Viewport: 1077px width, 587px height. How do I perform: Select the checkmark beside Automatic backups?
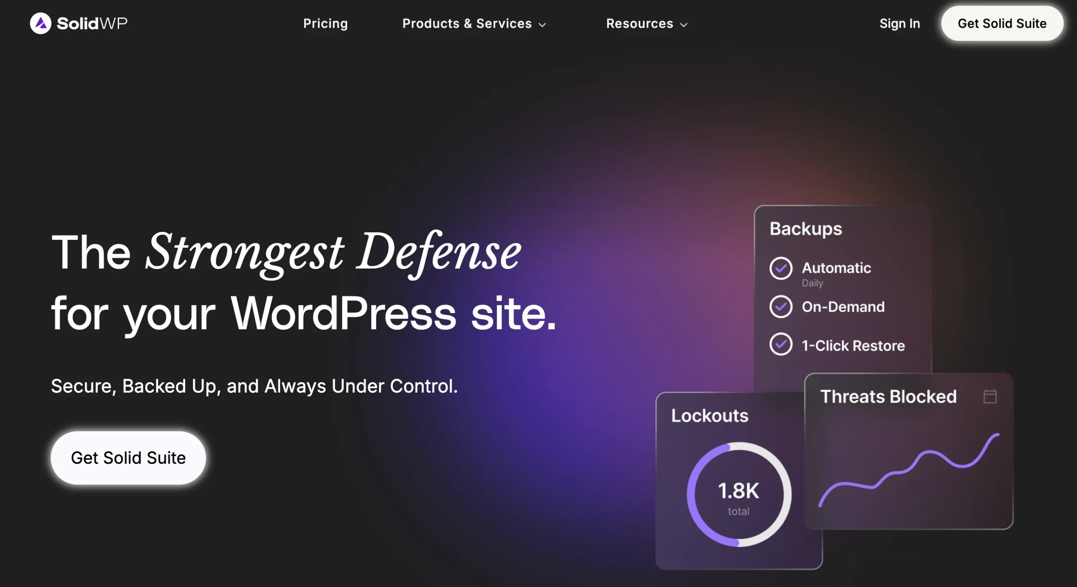pyautogui.click(x=781, y=268)
